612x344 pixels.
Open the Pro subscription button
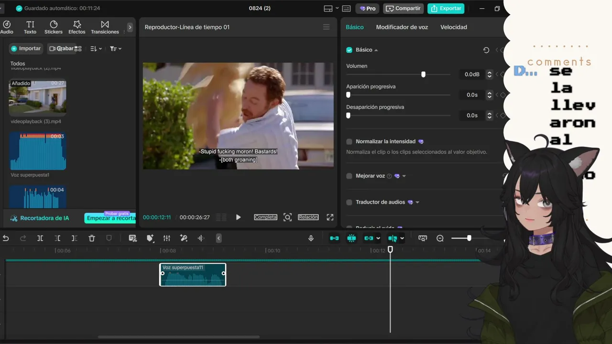click(x=368, y=9)
